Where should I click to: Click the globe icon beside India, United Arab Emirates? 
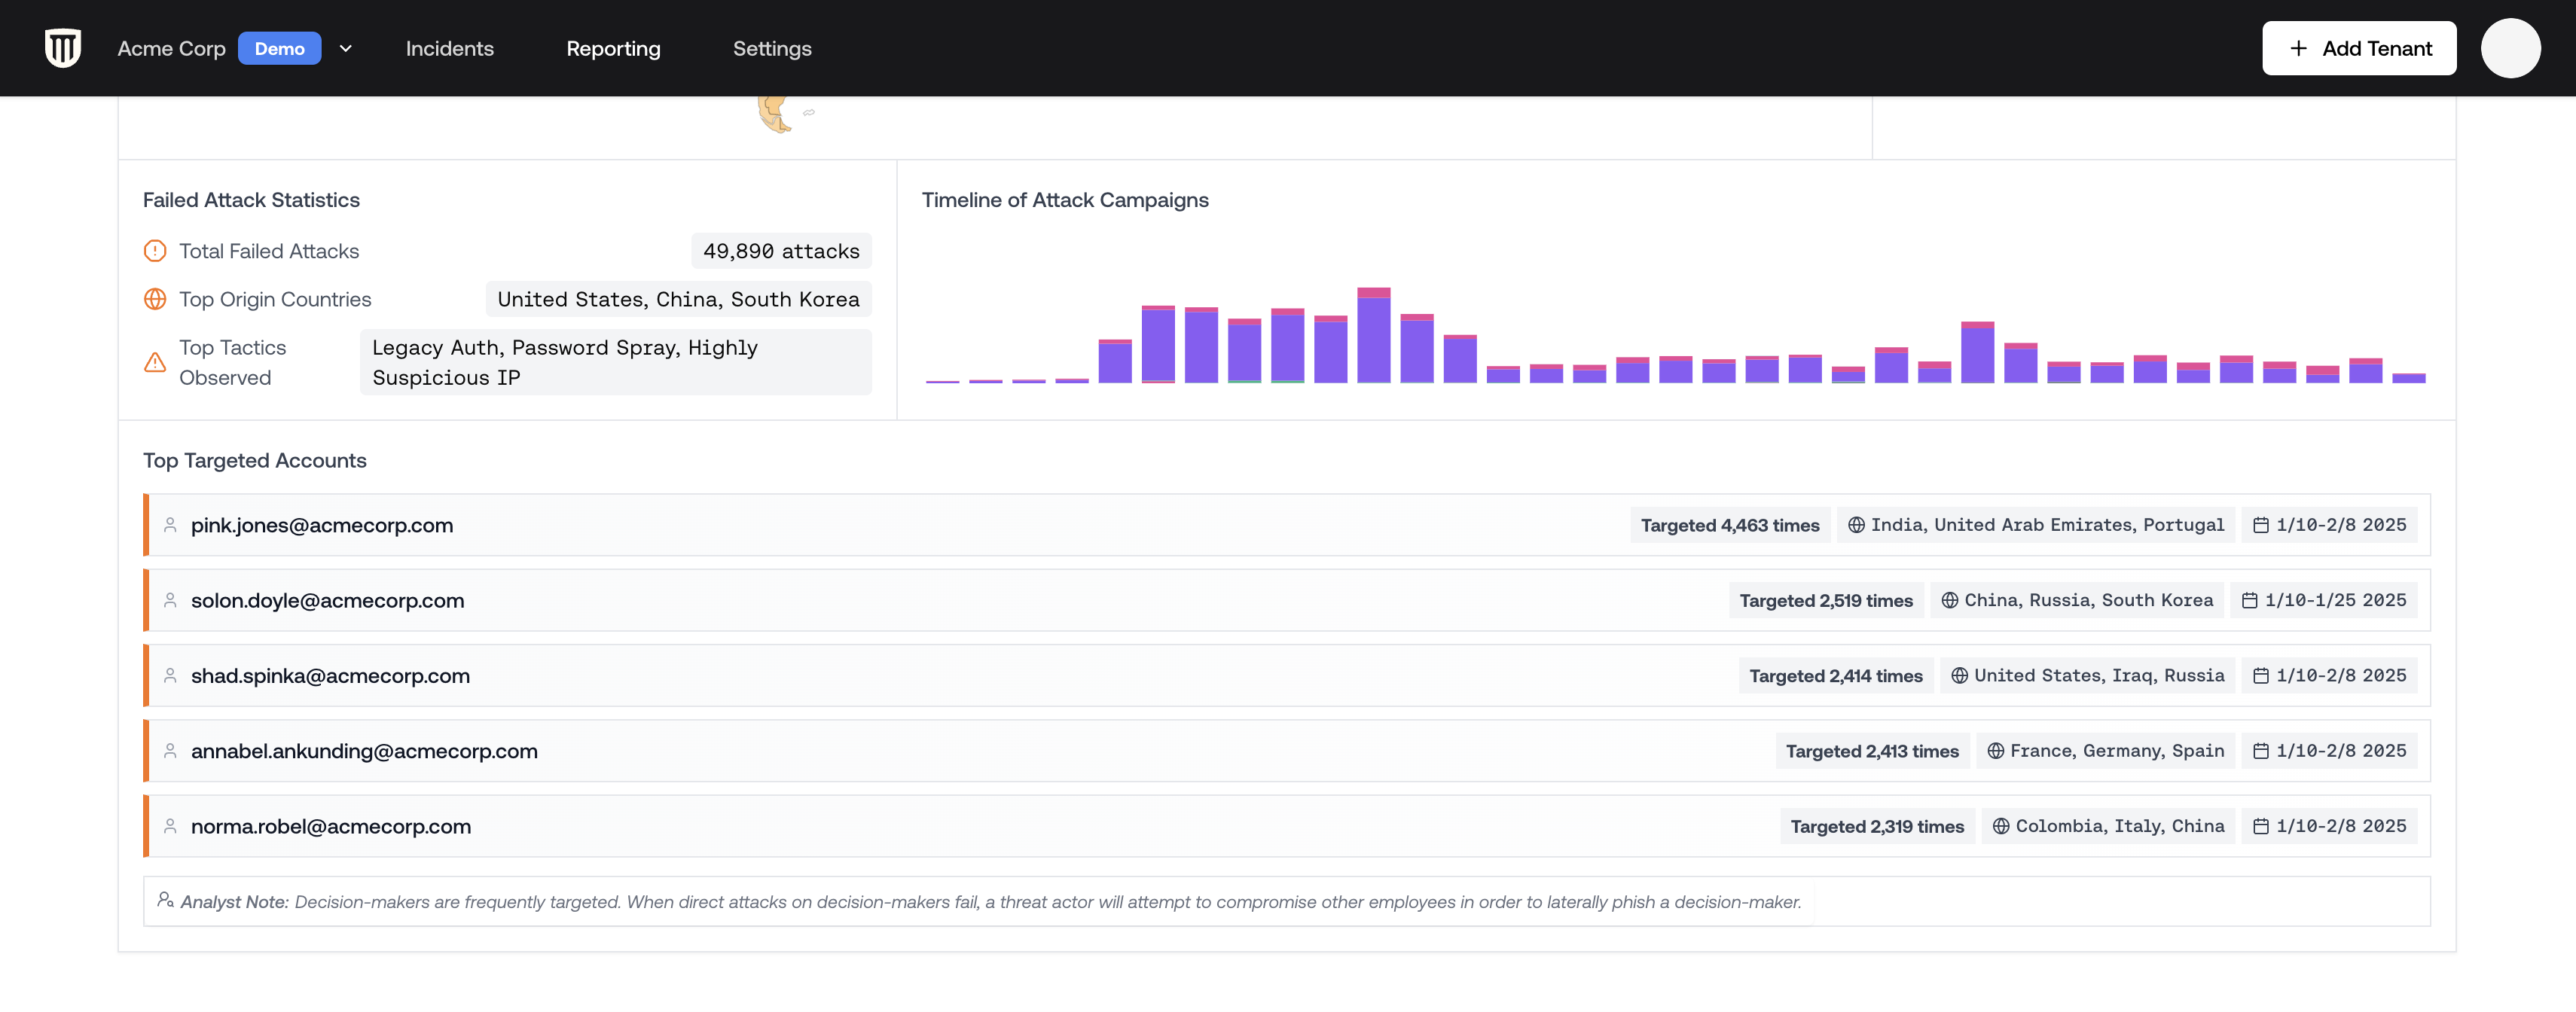(x=1856, y=525)
